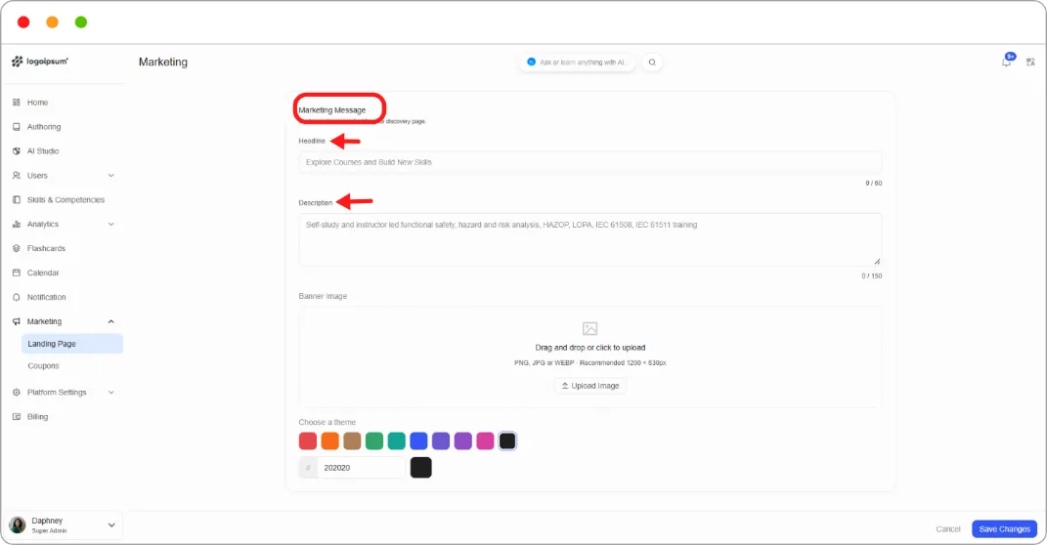
Task: Expand the Analytics submenu chevron
Action: (x=110, y=224)
